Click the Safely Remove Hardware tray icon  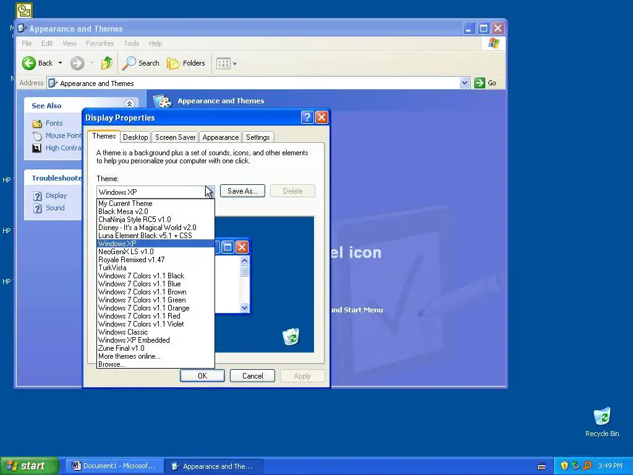click(576, 466)
